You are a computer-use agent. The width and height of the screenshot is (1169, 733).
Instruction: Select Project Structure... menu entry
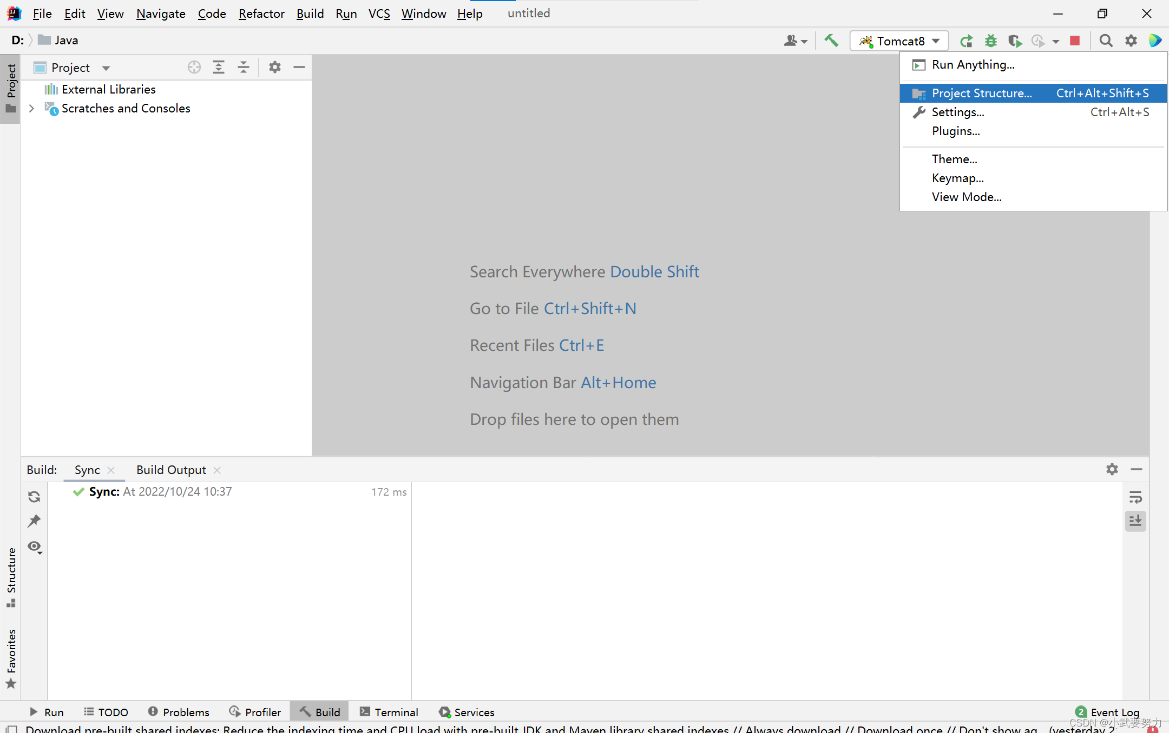[981, 93]
